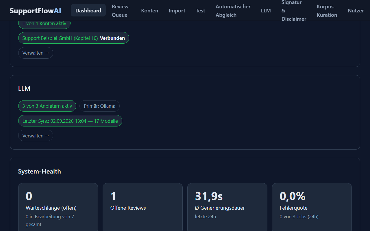The image size is (370, 231).
Task: Click Verwalten below Support Beispiel GmbH
Action: click(x=36, y=53)
